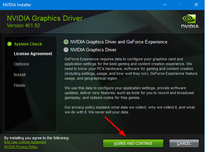Click the NVIDIA Graphics Driver heading
Screen dimensions: 205x152
(45, 18)
